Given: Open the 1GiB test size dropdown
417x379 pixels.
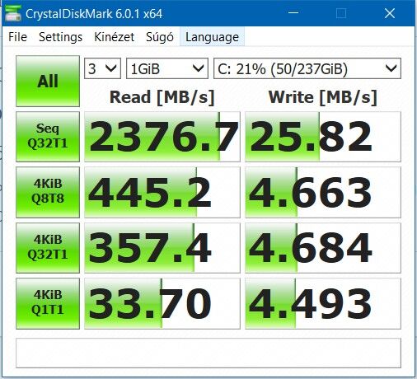Looking at the screenshot, I should tap(167, 68).
